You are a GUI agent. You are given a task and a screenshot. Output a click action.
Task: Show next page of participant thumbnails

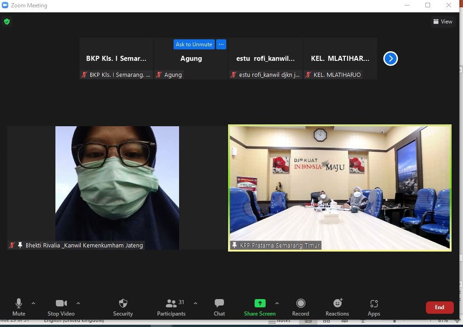[390, 59]
